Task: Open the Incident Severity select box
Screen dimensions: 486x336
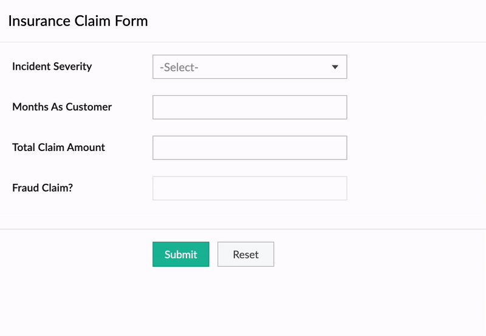Action: (249, 67)
